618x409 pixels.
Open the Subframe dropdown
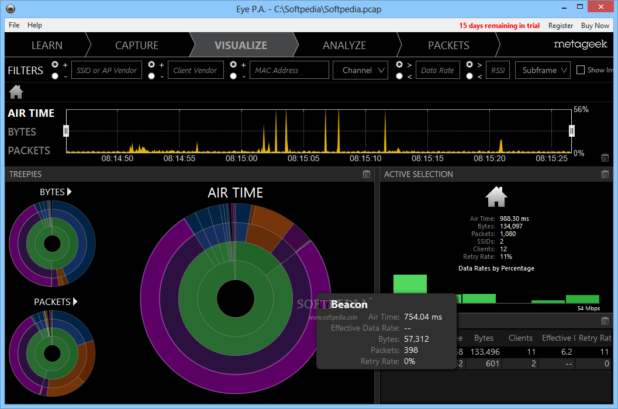coord(543,70)
